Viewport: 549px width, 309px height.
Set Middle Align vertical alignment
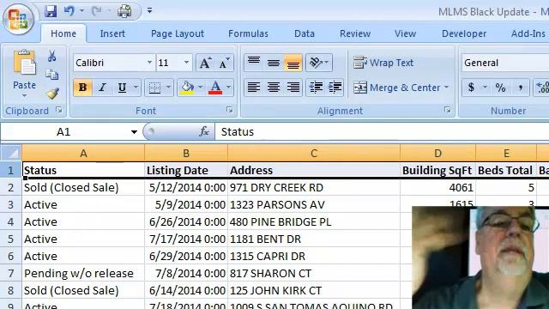pos(274,63)
